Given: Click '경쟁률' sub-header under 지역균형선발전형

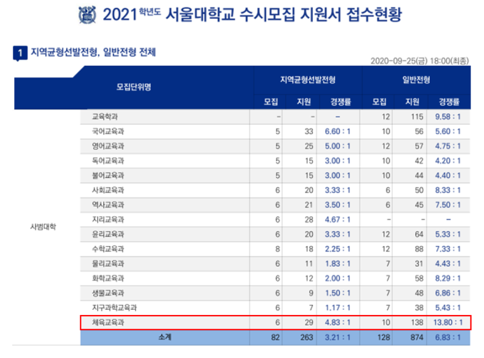Looking at the screenshot, I should click(x=341, y=102).
